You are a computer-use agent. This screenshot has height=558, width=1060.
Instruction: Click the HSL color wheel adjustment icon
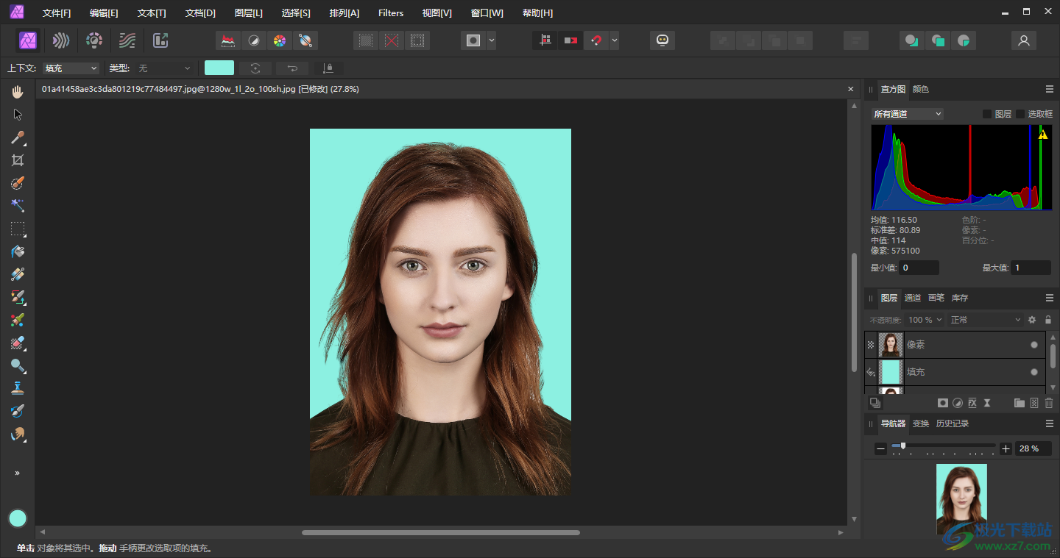tap(279, 40)
